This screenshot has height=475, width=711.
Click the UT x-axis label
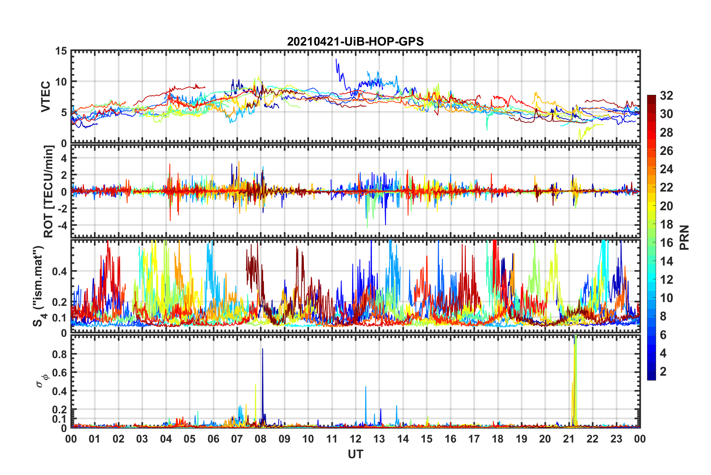click(355, 454)
